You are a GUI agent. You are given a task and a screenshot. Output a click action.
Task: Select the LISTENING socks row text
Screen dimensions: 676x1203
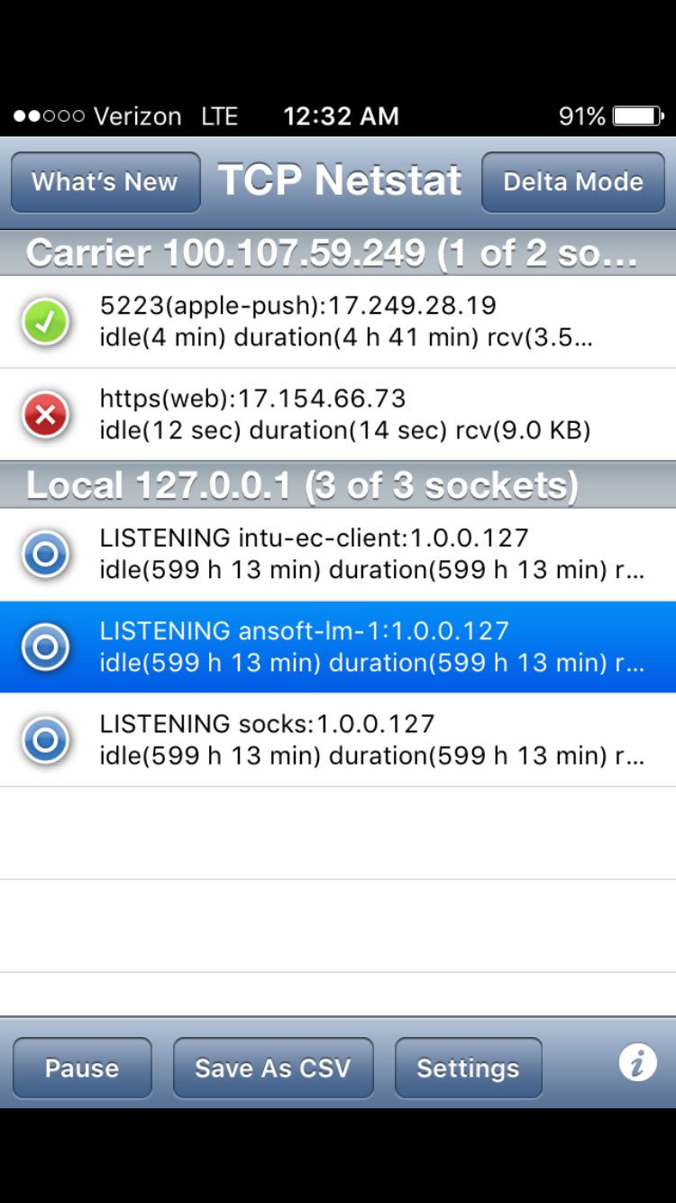pos(372,739)
